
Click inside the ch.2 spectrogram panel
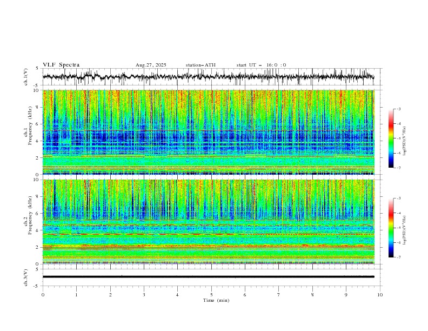208,222
